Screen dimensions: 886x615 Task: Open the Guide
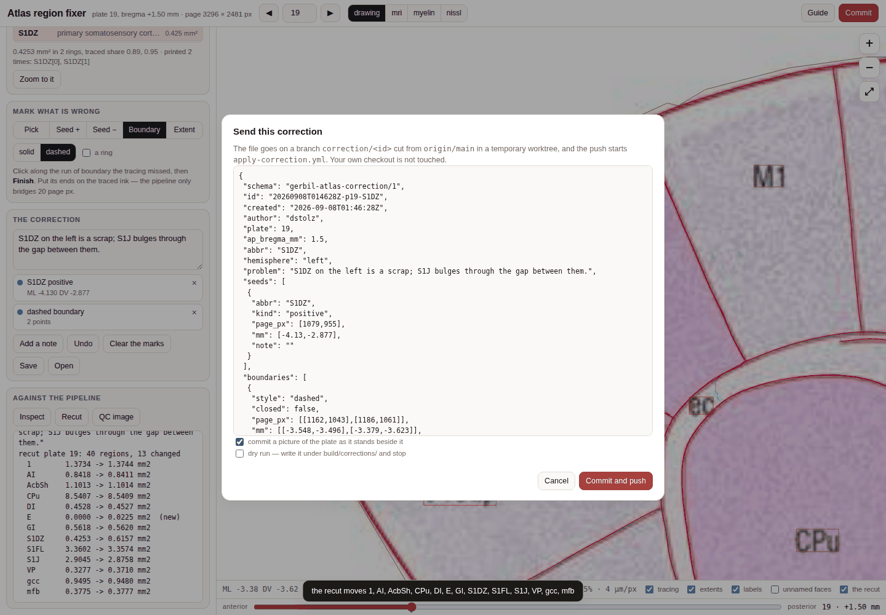[818, 13]
